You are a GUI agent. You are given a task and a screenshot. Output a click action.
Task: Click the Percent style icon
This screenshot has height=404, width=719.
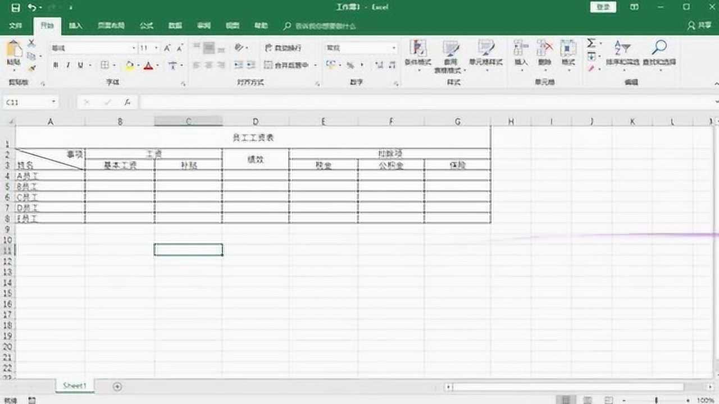pyautogui.click(x=350, y=66)
